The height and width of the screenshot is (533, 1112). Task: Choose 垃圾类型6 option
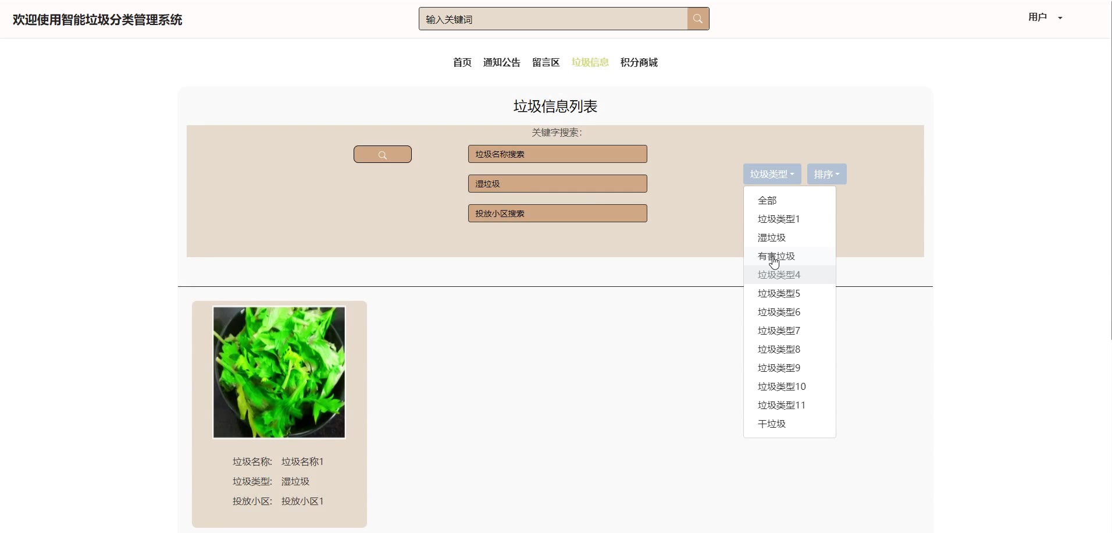[790, 312]
